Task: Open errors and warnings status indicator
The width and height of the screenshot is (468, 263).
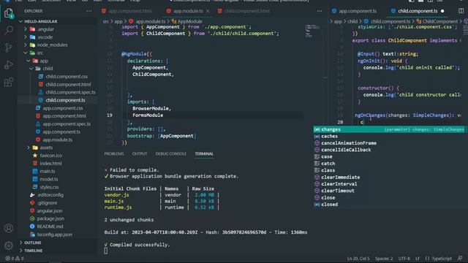Action: [x=15, y=259]
